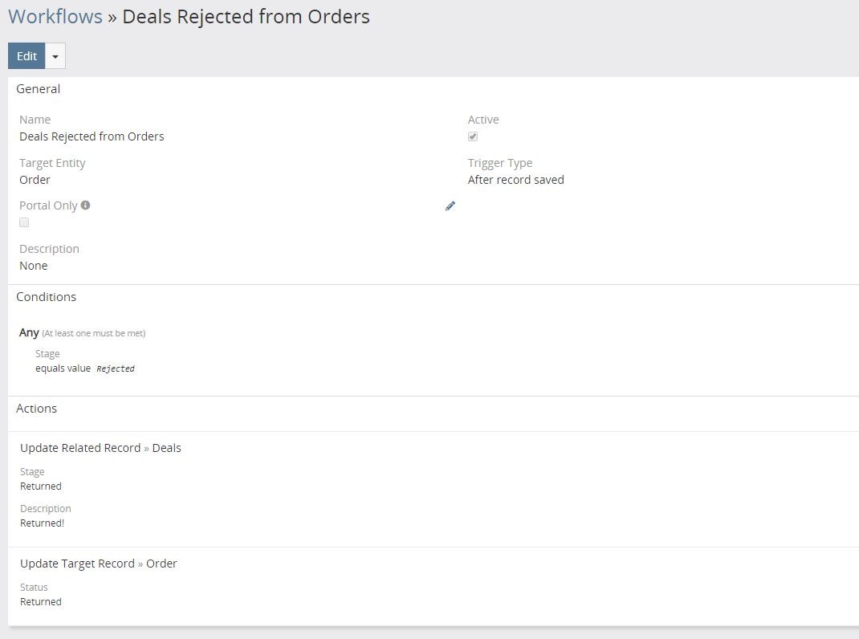Select the "Update Target Record » Order" action
859x639 pixels.
98,564
